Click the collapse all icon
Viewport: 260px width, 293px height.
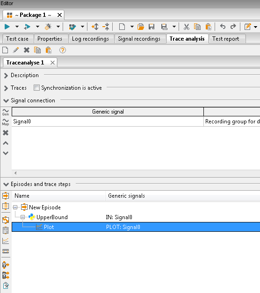point(106,27)
